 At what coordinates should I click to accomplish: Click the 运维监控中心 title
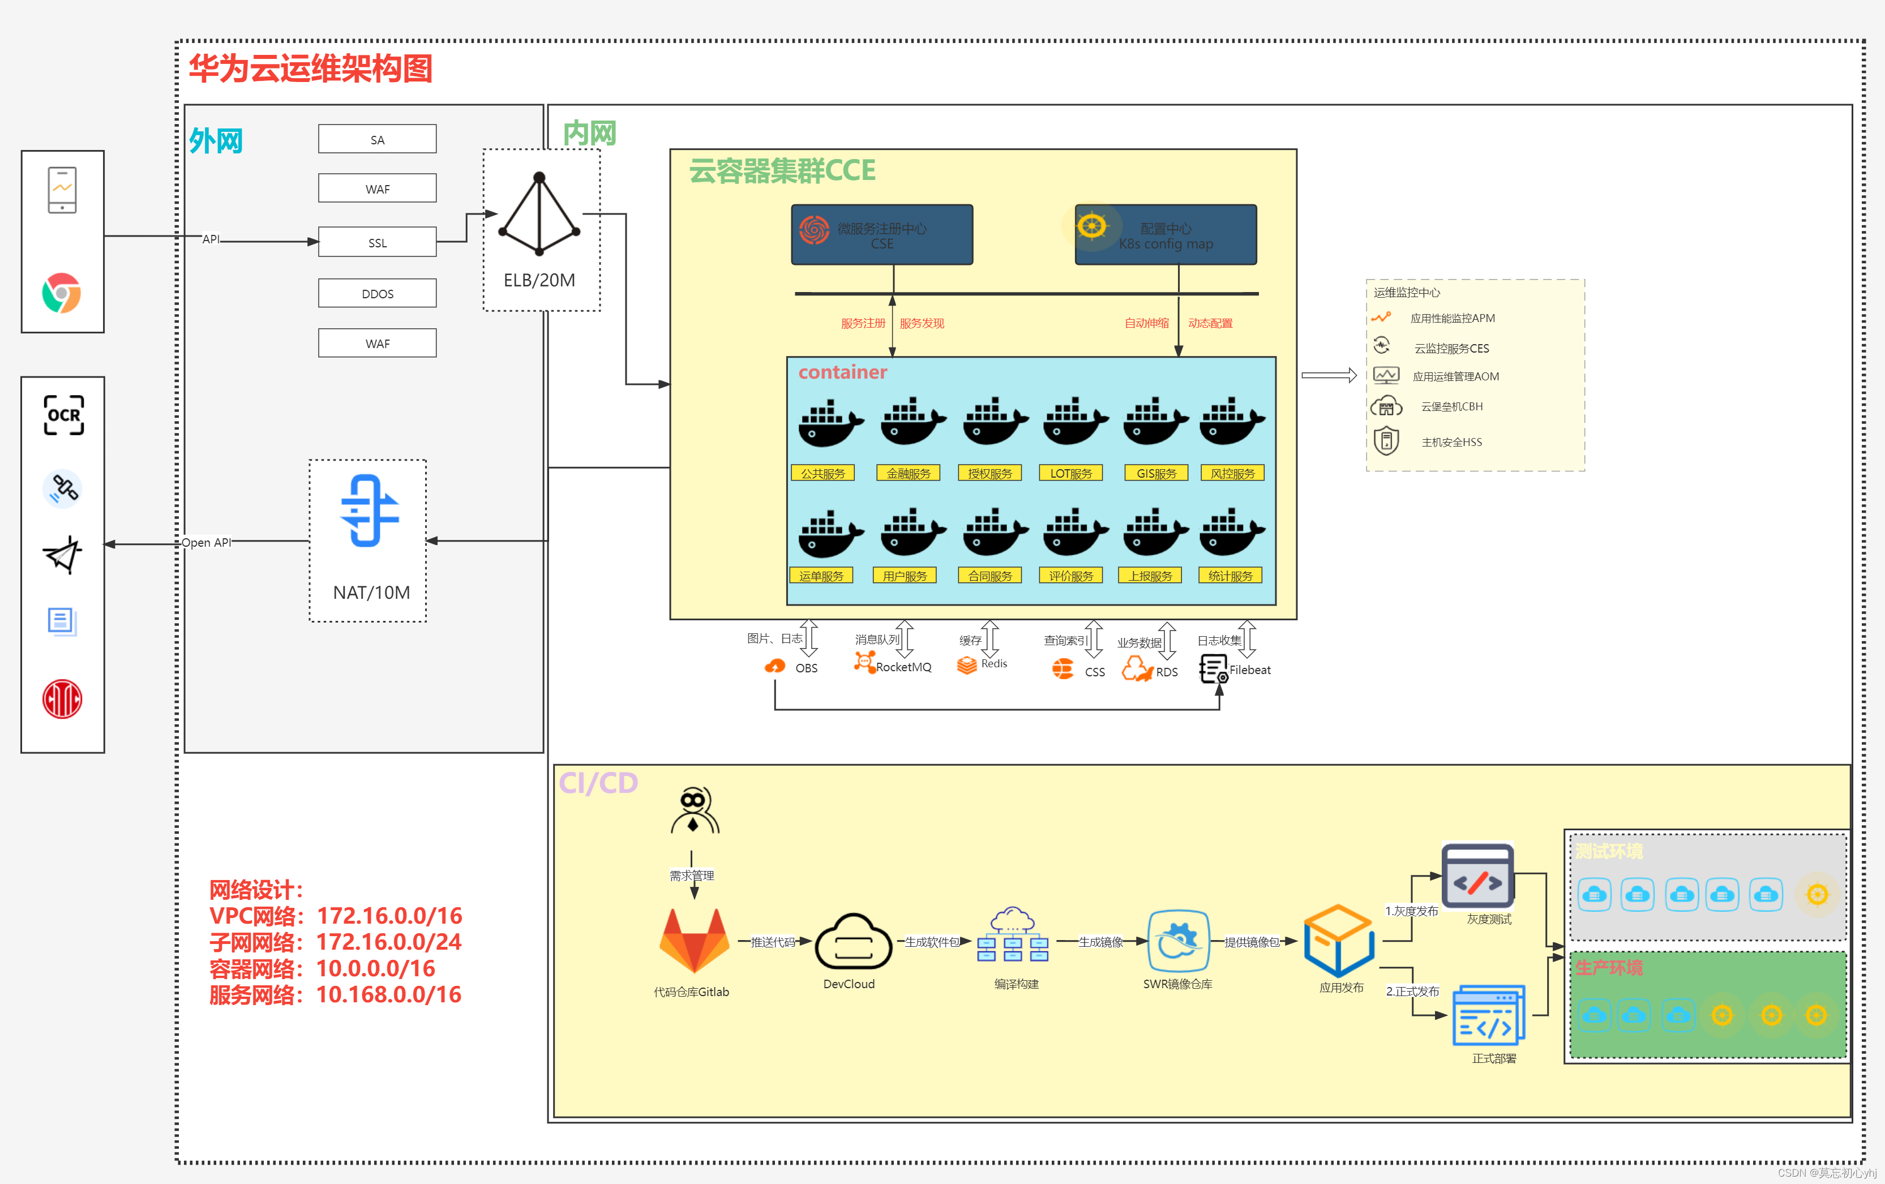1407,293
